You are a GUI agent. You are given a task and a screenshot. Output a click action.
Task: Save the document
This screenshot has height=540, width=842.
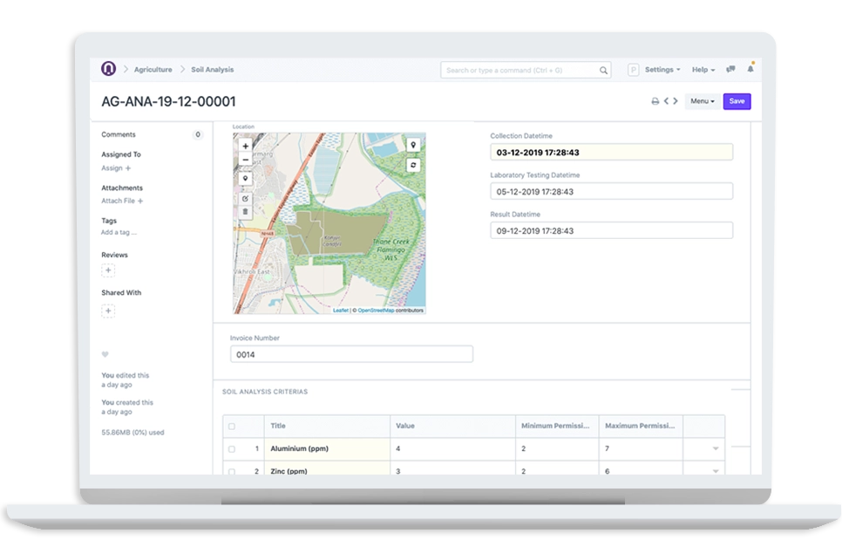(737, 101)
